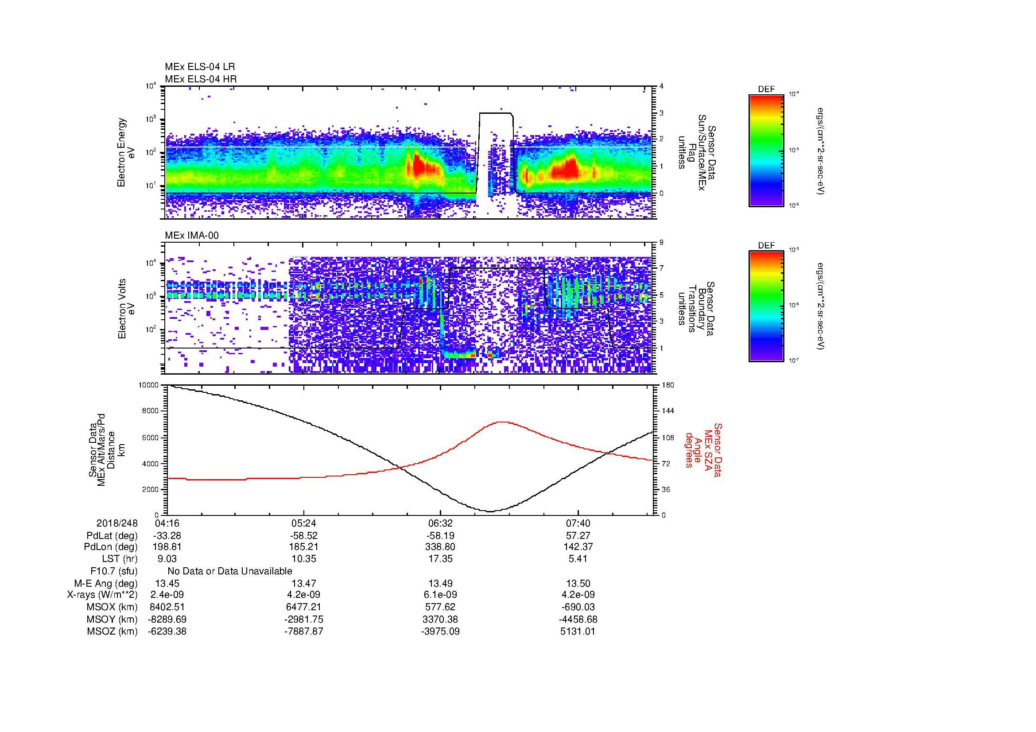Click the 'M-E Ang (deg)' row label
This screenshot has height=732, width=1036.
(106, 584)
